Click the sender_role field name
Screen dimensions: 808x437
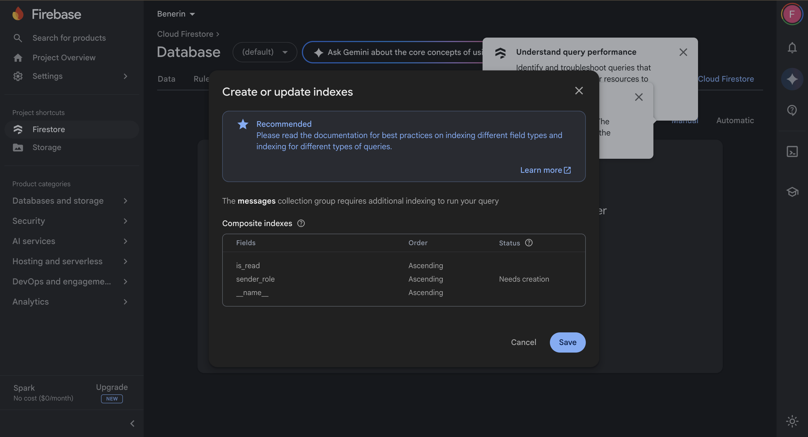255,279
